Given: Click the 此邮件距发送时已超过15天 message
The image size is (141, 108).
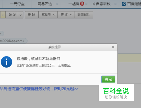Looking at the screenshot, I should point(44,65).
